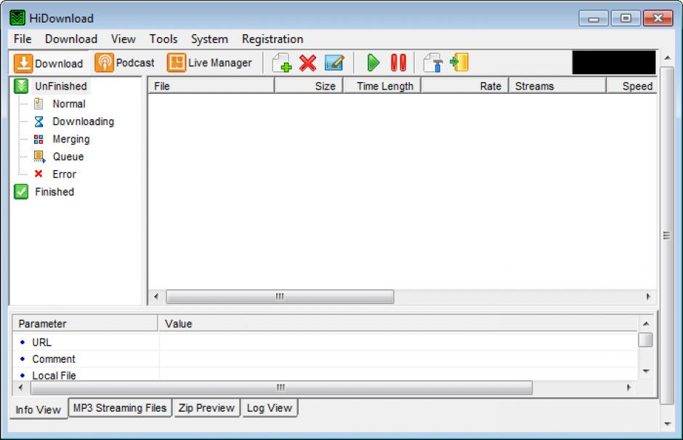Screen dimensions: 683x440
Task: Switch to the Zip Preview tab
Action: tap(206, 408)
